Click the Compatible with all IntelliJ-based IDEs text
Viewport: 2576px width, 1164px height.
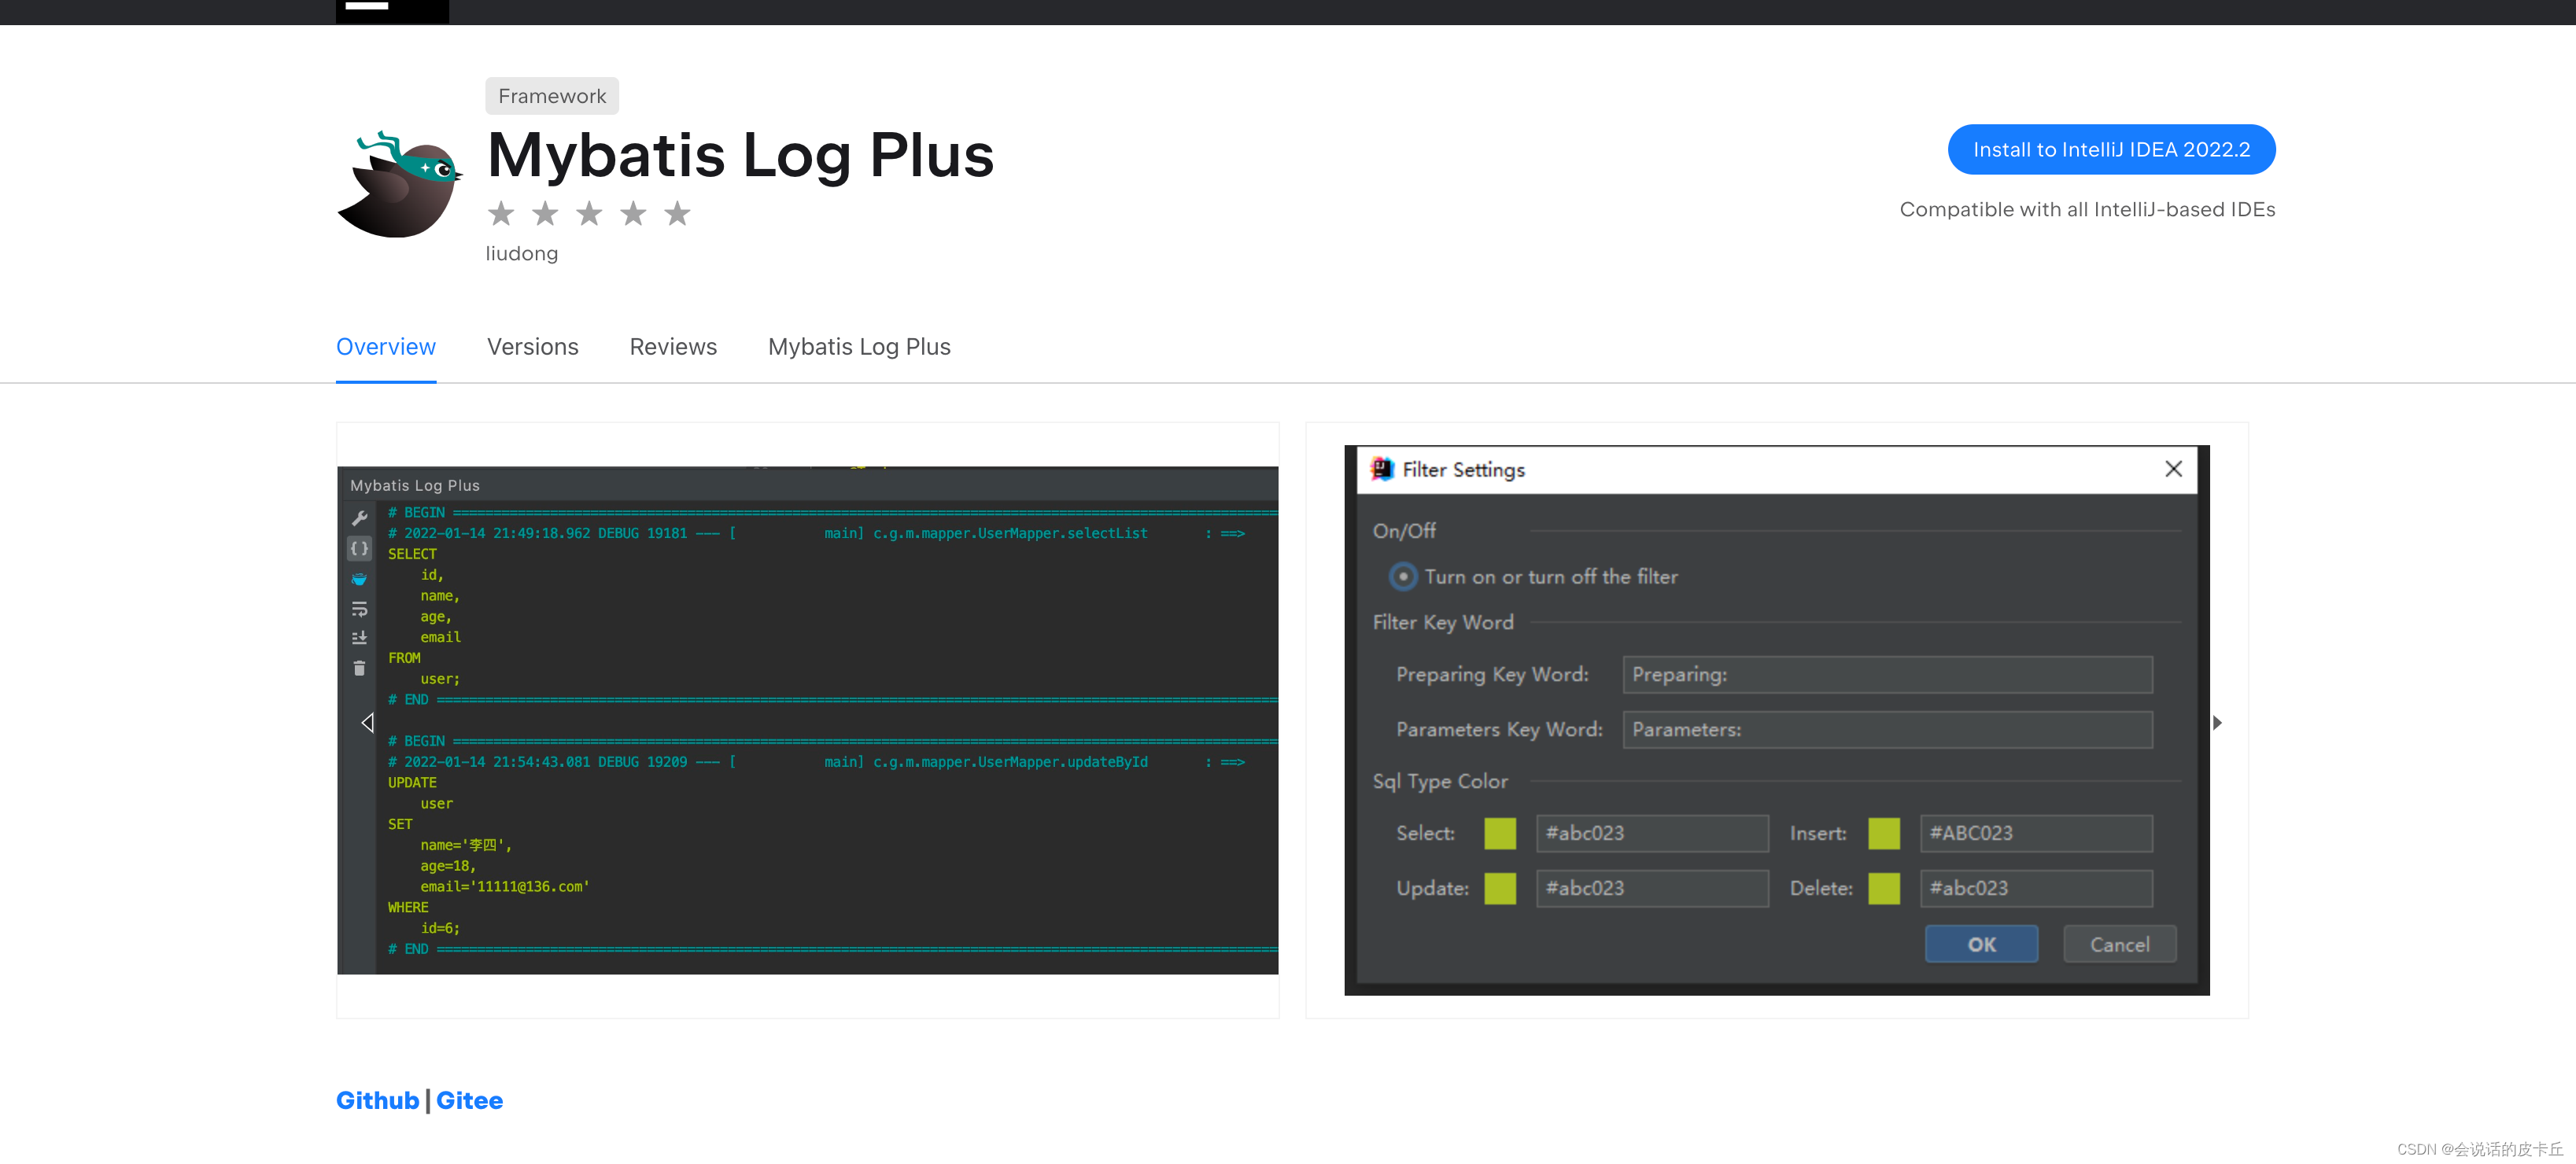click(2087, 210)
